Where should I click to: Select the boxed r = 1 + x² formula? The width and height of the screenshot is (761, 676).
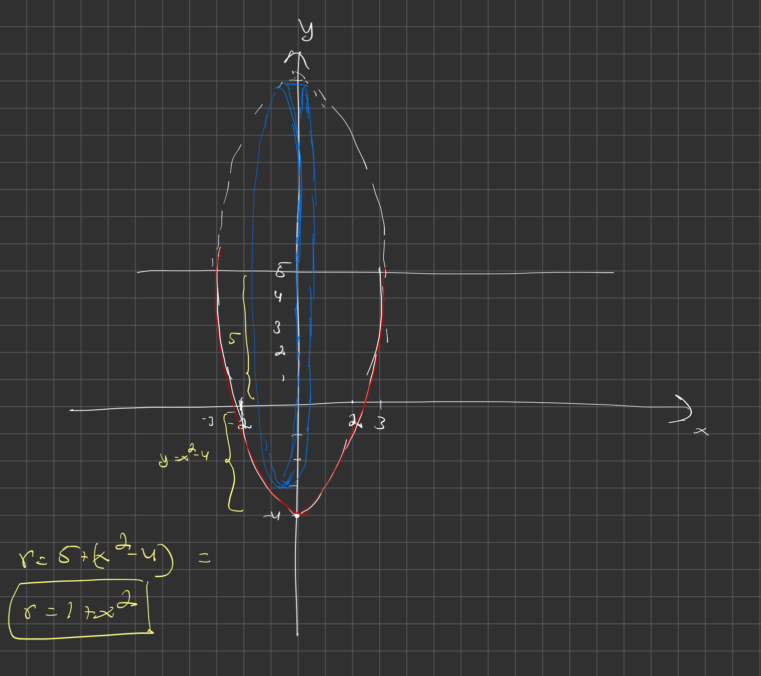pyautogui.click(x=80, y=610)
